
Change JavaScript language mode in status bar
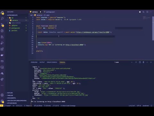point(146,106)
